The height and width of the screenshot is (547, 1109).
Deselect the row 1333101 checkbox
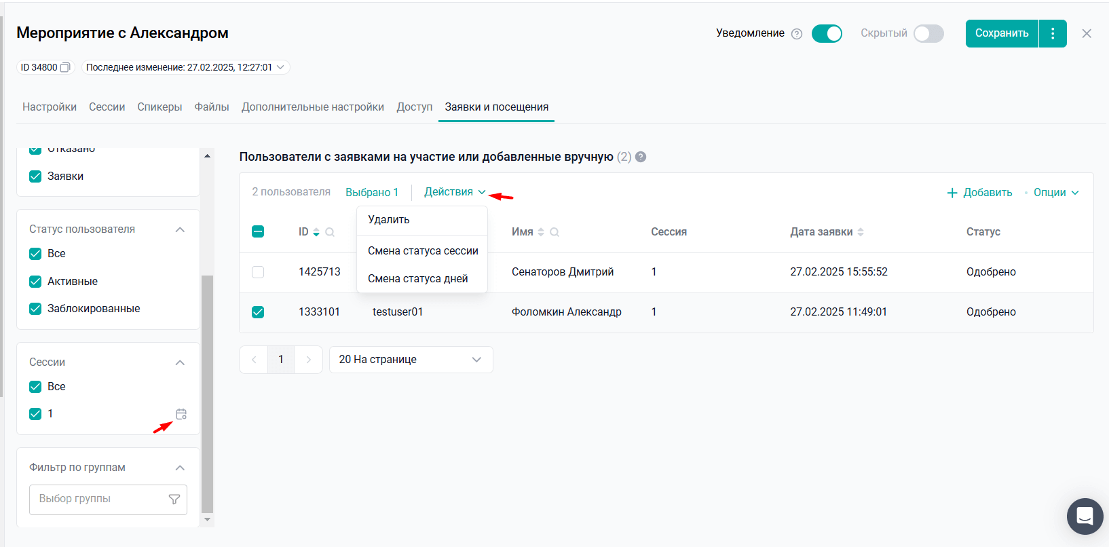tap(258, 312)
